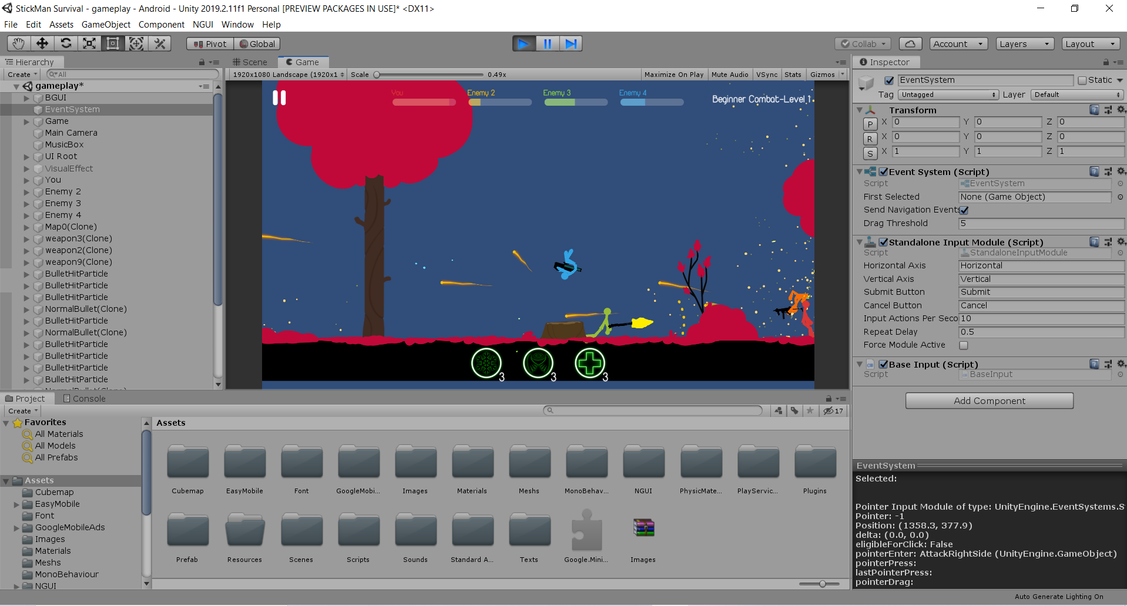
Task: Select the Hand tool in toolbar
Action: click(x=19, y=43)
